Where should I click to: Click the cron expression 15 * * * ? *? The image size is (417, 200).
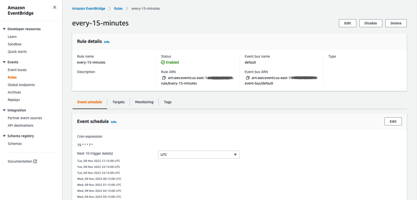pyautogui.click(x=85, y=145)
